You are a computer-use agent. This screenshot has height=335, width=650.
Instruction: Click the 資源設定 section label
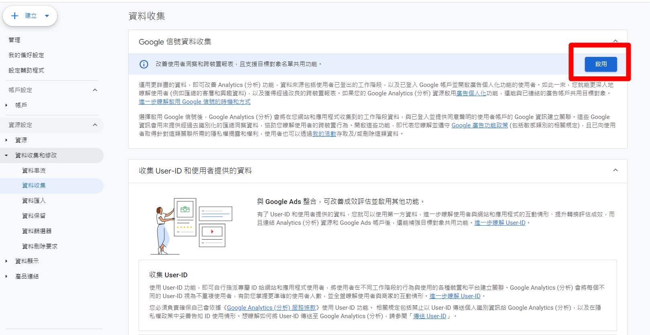(x=20, y=125)
